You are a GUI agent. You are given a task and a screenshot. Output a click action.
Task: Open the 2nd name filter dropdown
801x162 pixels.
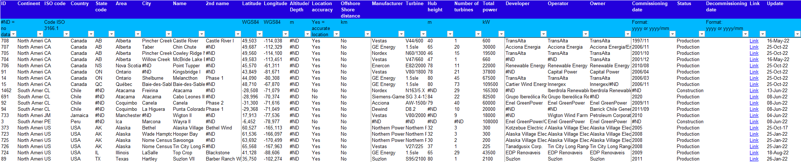pos(238,34)
